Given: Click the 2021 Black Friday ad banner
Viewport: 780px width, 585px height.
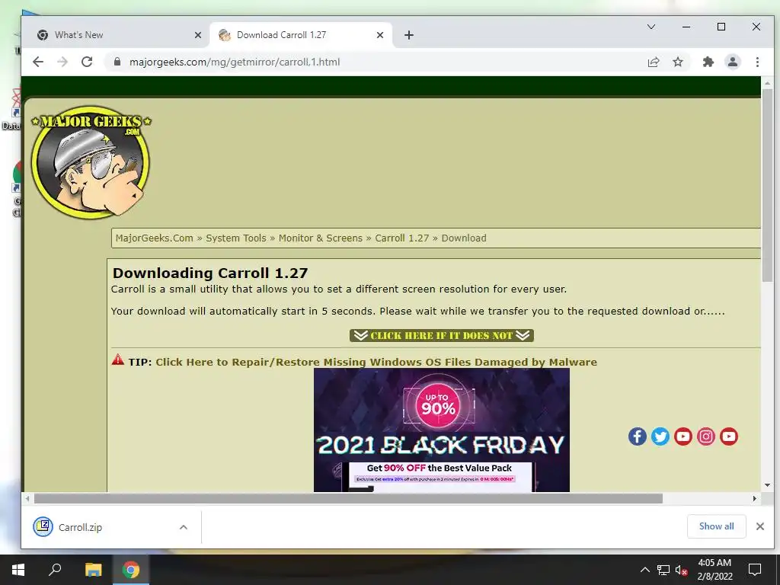Looking at the screenshot, I should [442, 430].
